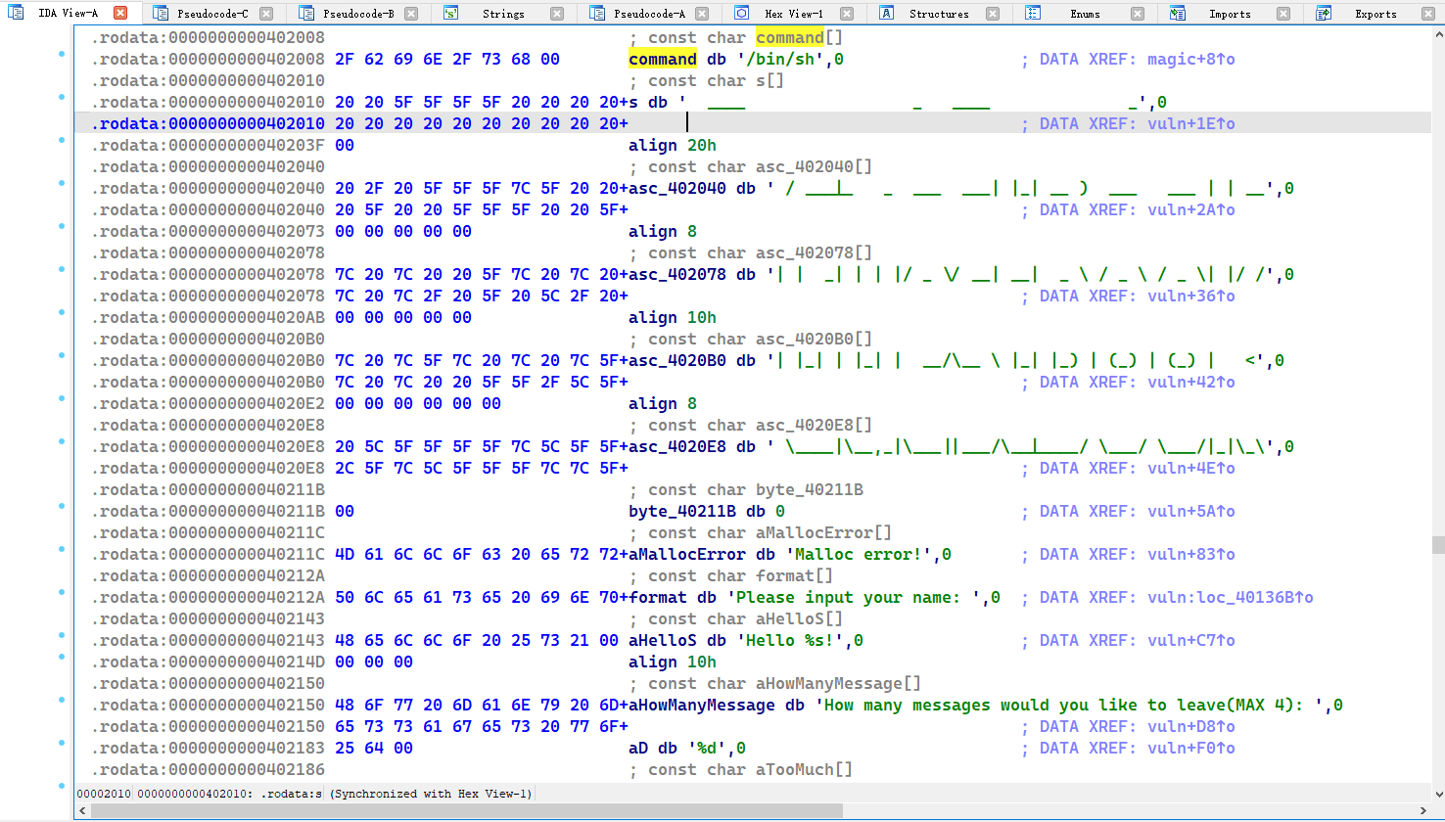Click the Exports tab icon
1445x822 pixels.
tap(1324, 13)
